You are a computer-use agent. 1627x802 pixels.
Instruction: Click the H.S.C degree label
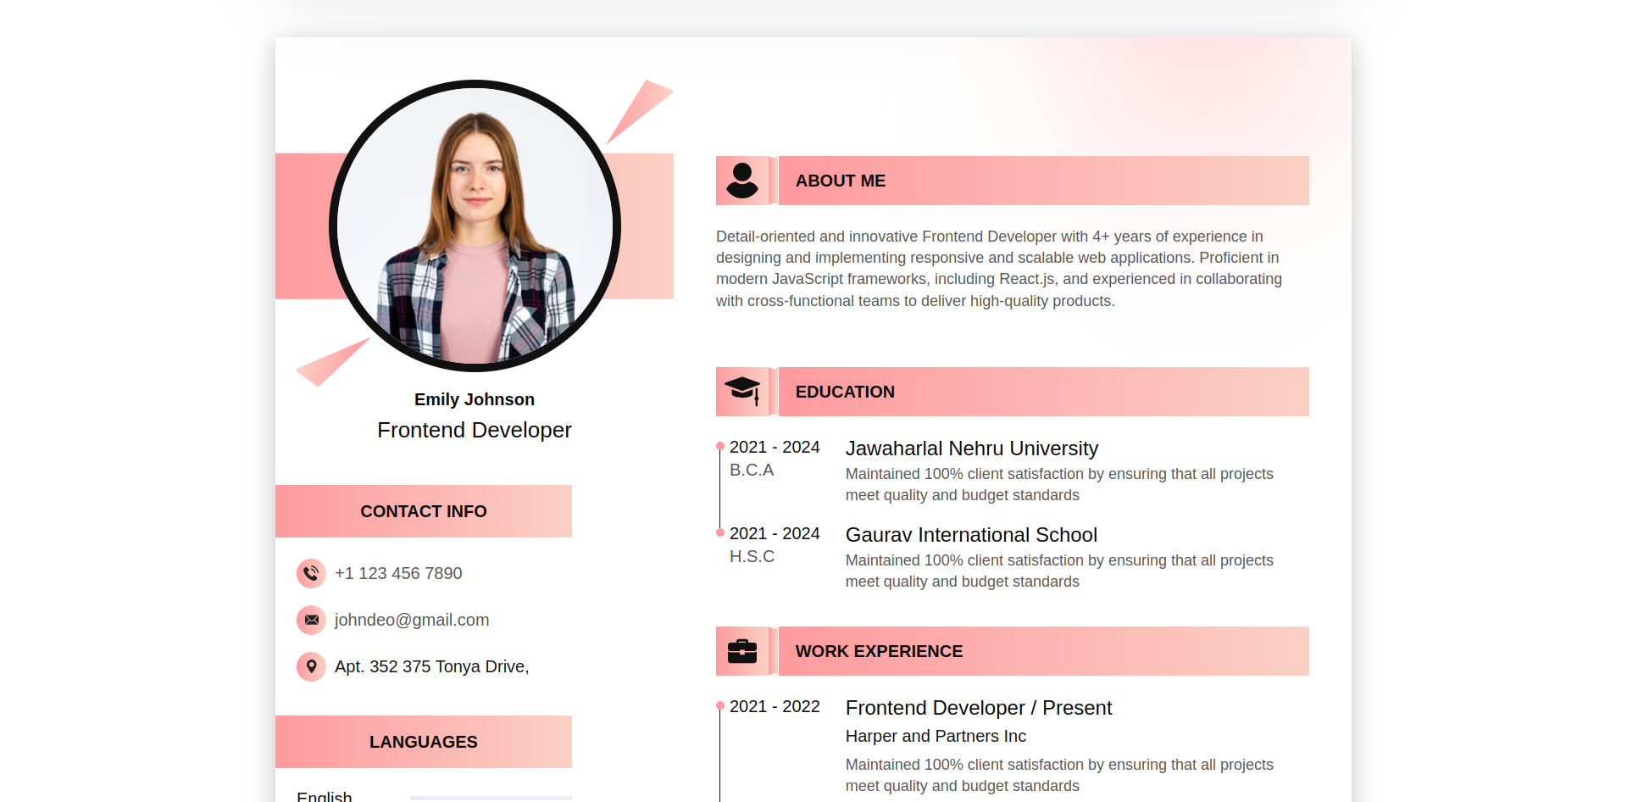[x=752, y=556]
